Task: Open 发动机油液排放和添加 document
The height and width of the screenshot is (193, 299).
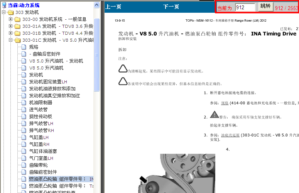Action: point(52,89)
